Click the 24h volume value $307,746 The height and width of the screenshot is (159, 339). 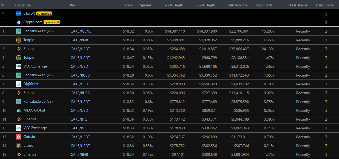point(240,146)
